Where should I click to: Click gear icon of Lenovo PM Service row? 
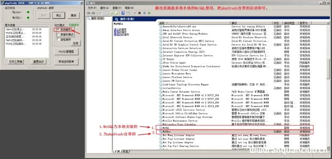tap(161, 81)
